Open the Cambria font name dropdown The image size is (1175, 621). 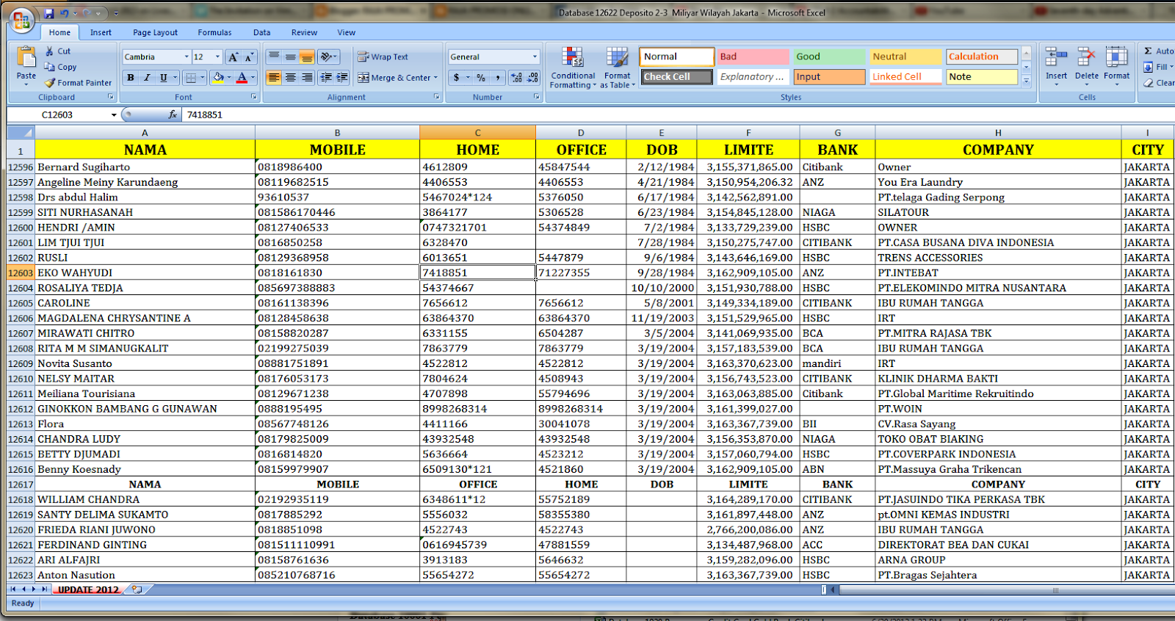(187, 57)
